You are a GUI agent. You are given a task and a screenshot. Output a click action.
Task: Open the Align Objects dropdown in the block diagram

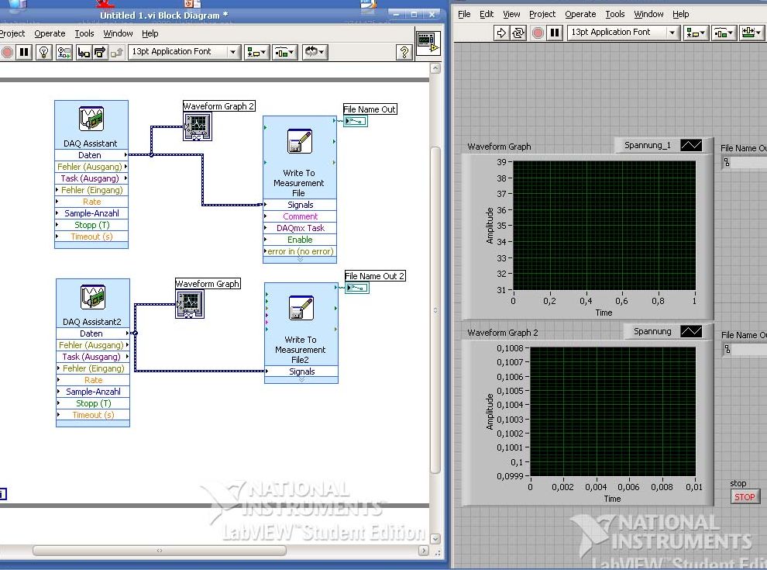point(256,52)
